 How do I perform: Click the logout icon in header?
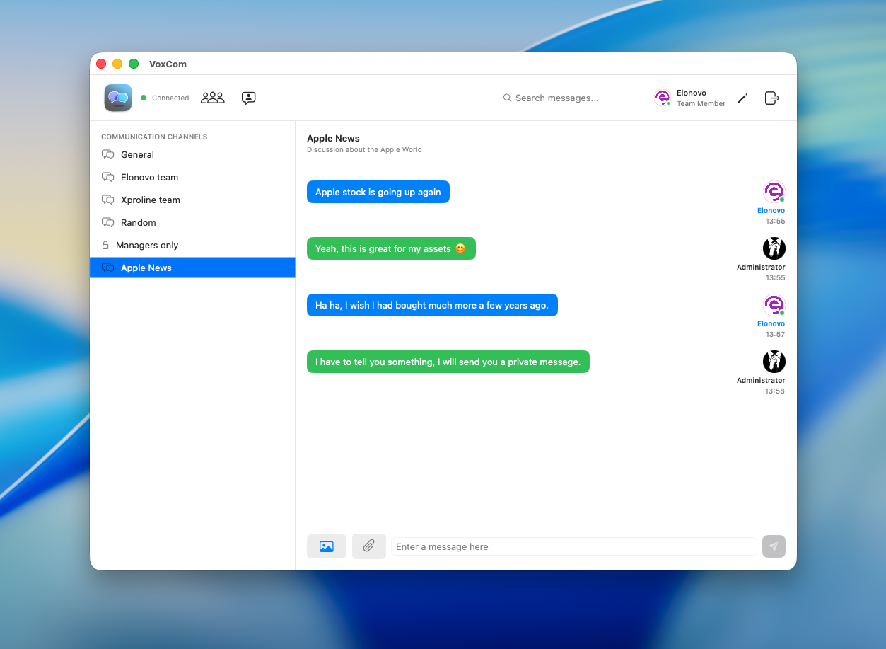coord(772,98)
